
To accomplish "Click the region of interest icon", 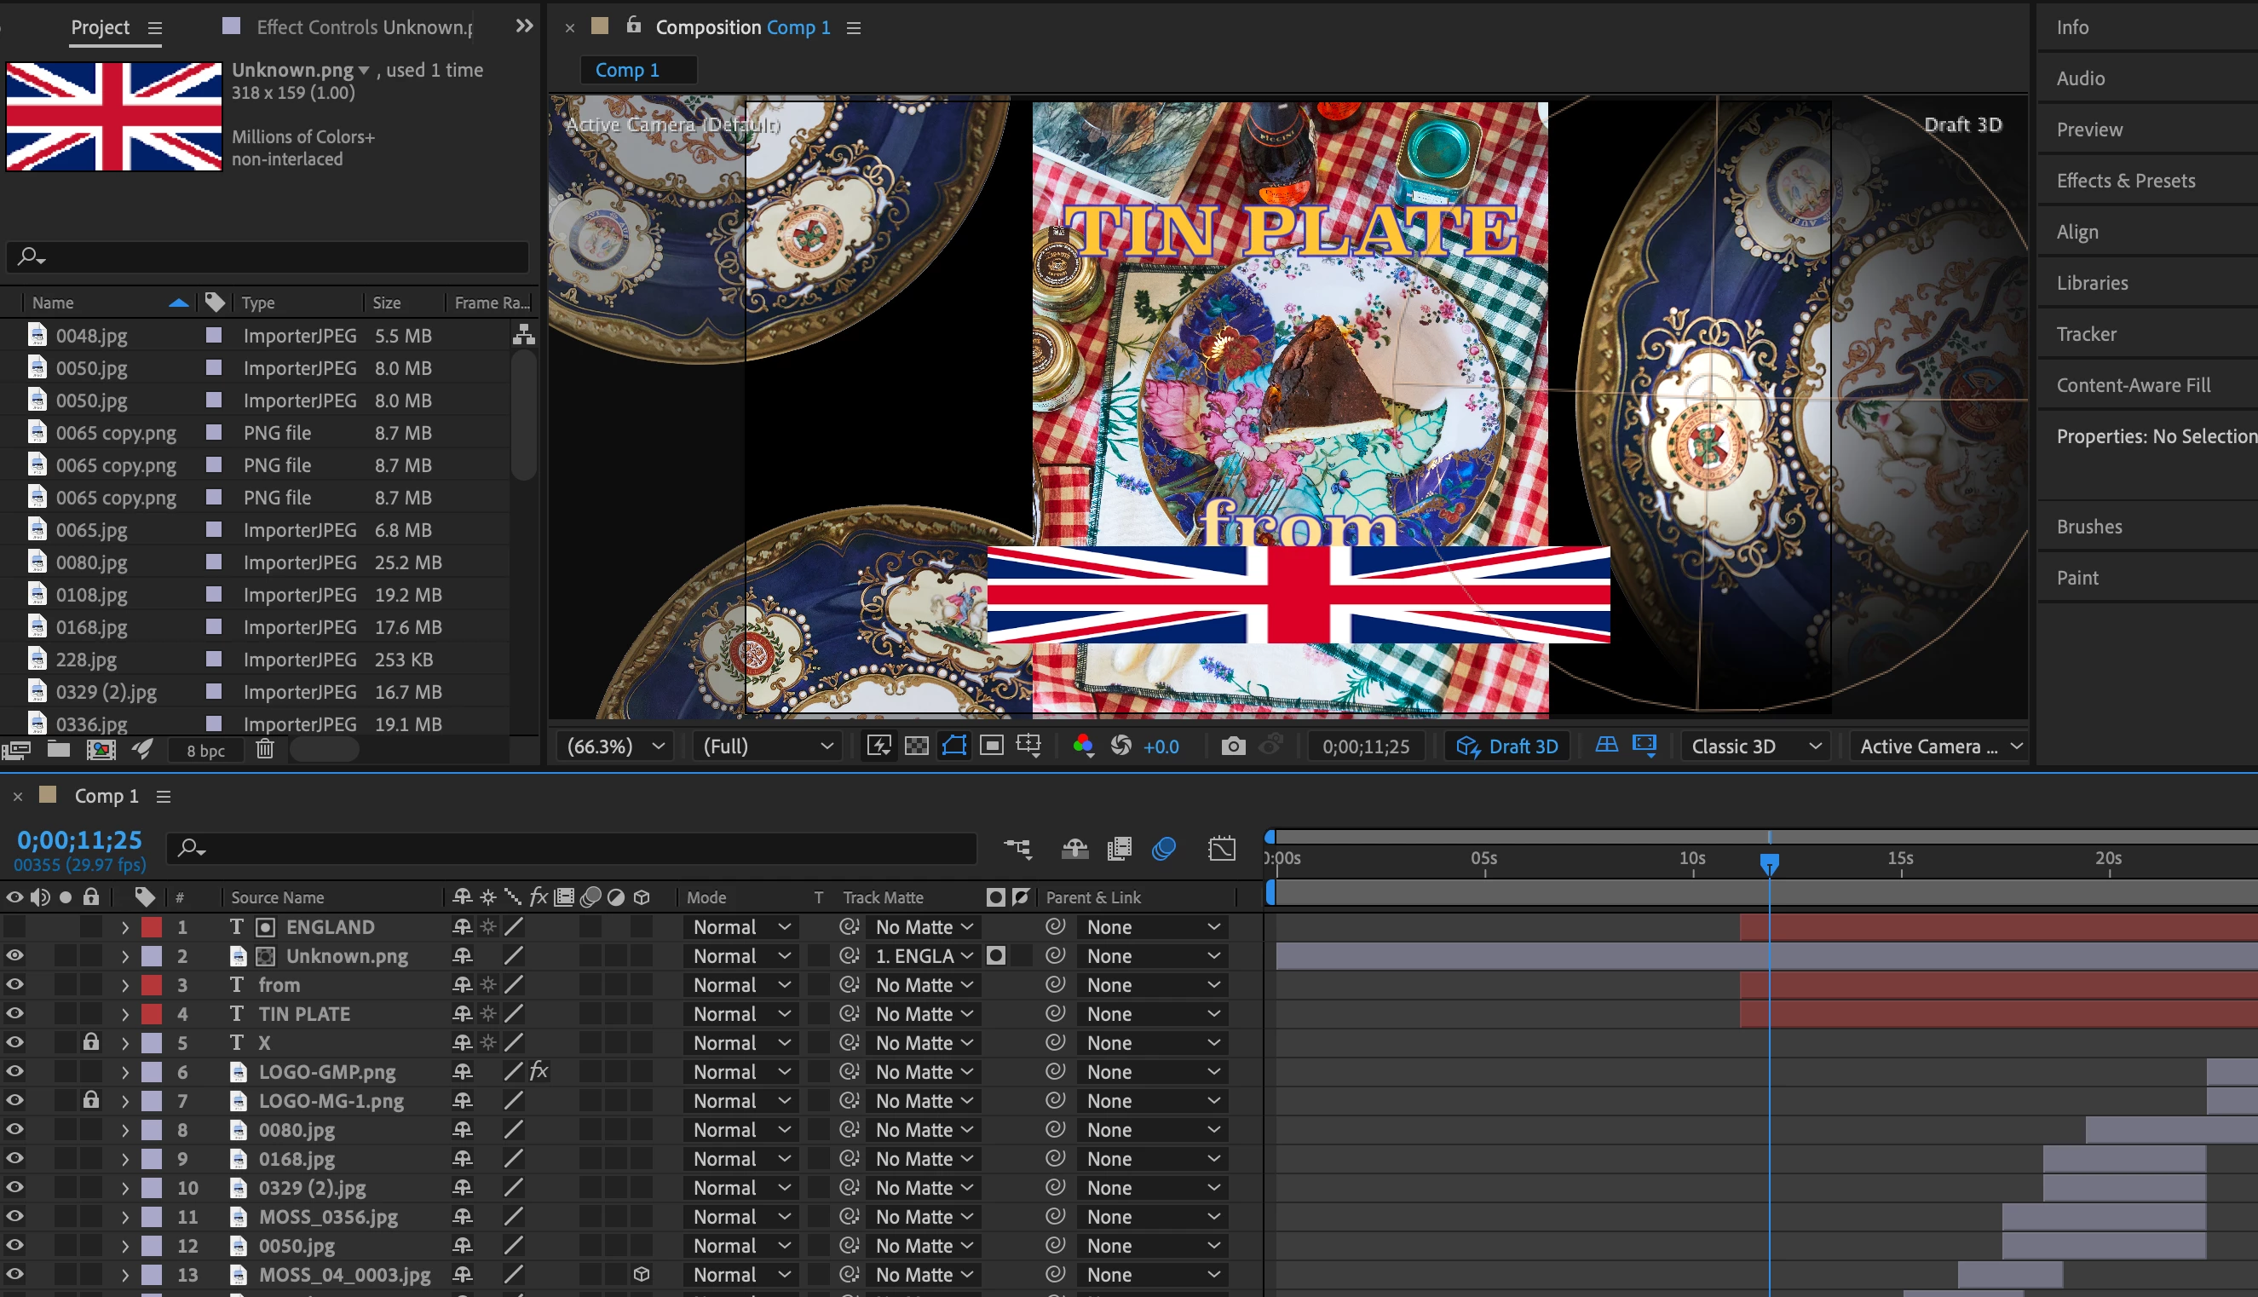I will [x=991, y=746].
